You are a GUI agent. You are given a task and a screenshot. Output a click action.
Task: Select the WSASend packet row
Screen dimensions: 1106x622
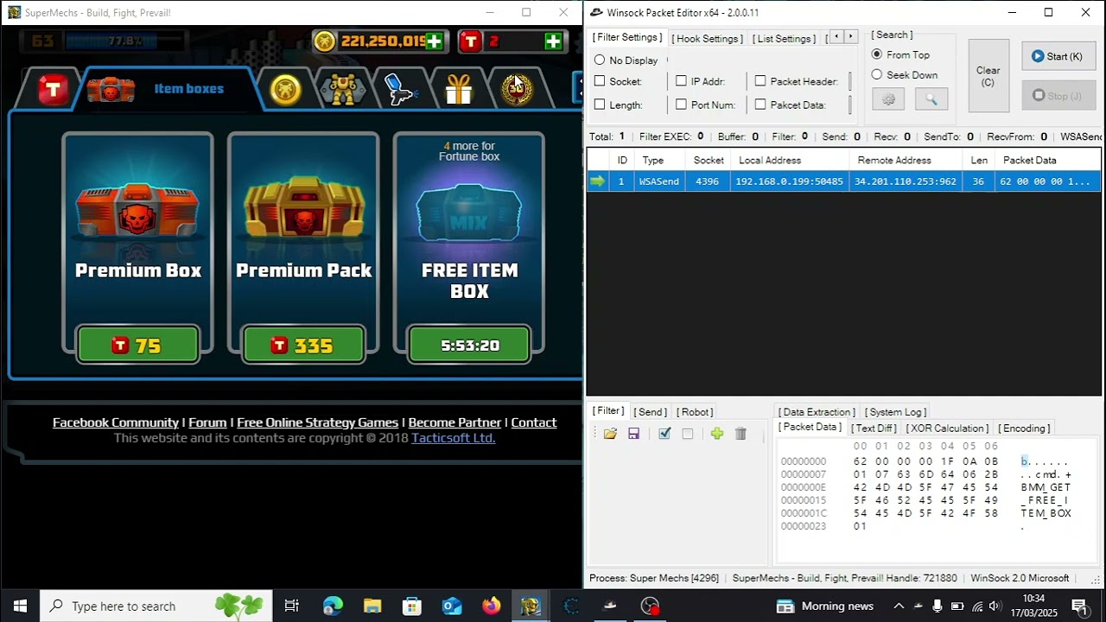(843, 181)
